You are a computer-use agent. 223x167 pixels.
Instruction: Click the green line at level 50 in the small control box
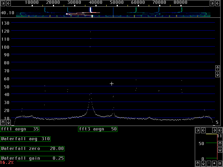point(212,143)
